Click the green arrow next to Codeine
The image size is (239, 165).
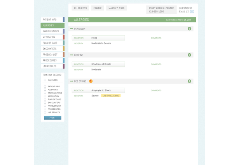coord(72,55)
